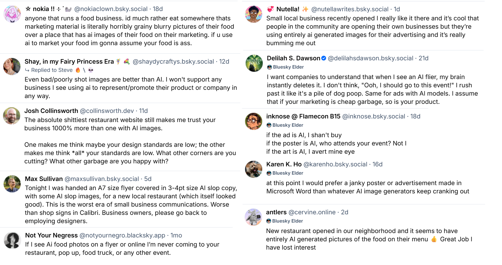Click the @nutellawrites.bsky.social handle
The height and width of the screenshot is (265, 502).
(350, 9)
